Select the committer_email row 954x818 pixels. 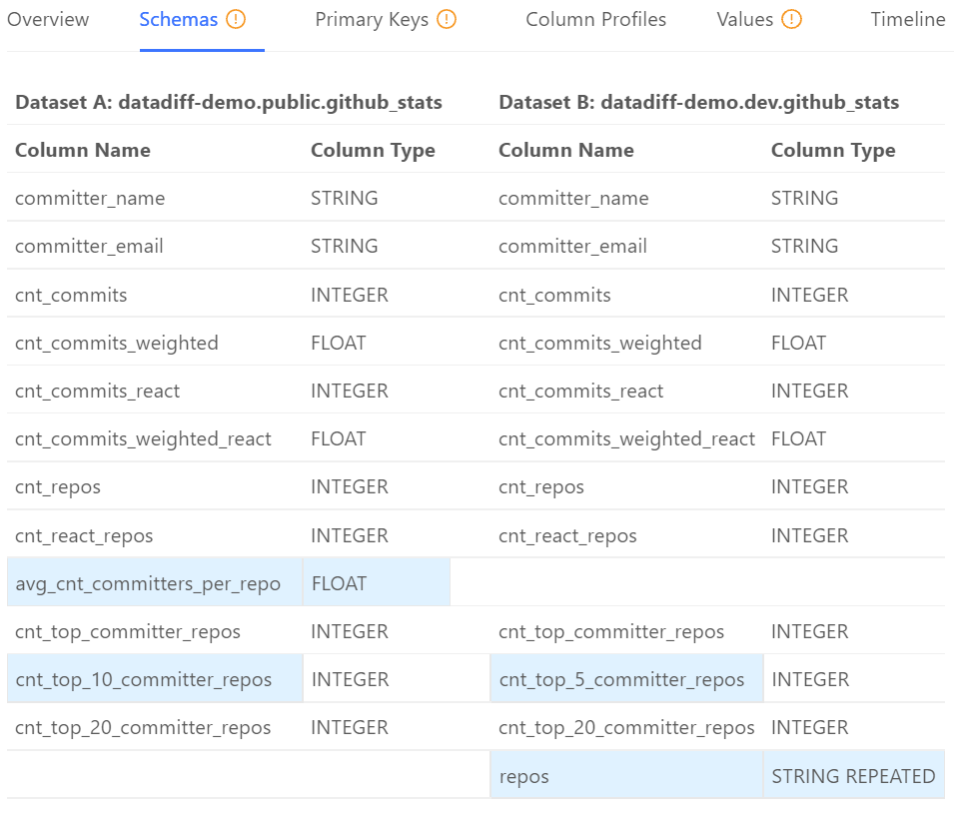tap(89, 246)
